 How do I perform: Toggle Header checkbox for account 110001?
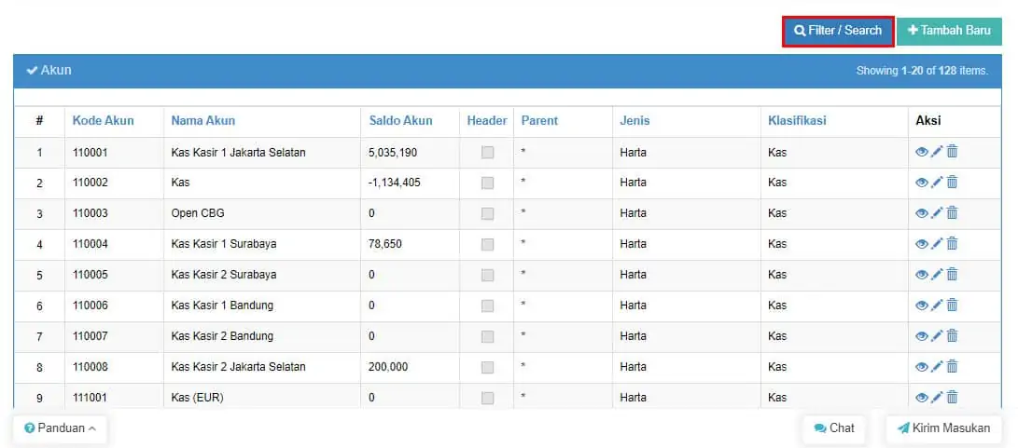pos(487,153)
